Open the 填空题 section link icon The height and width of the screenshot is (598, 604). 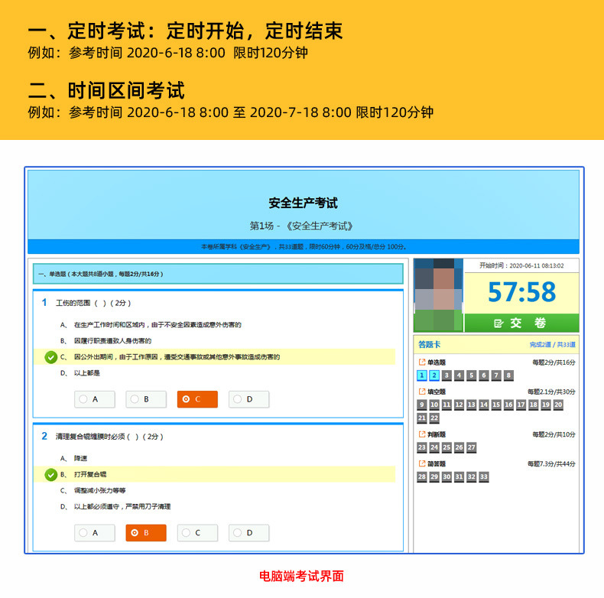coord(422,392)
